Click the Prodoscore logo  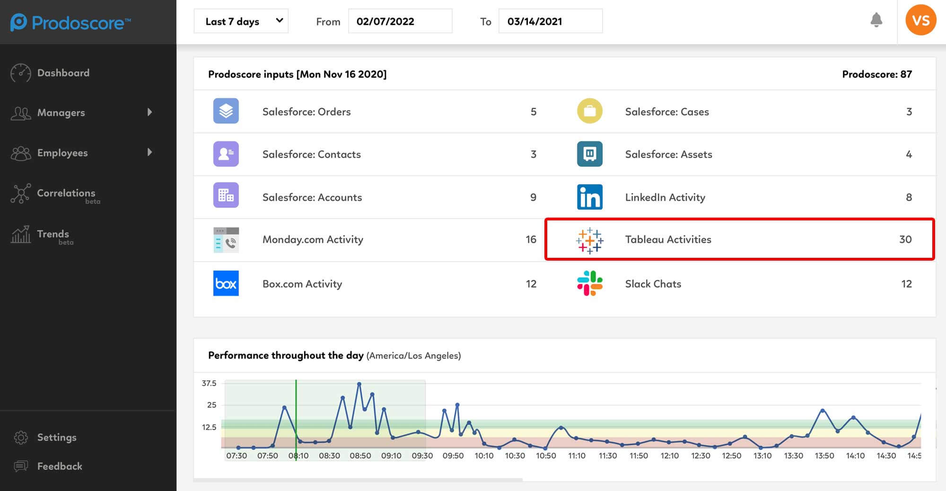point(70,22)
